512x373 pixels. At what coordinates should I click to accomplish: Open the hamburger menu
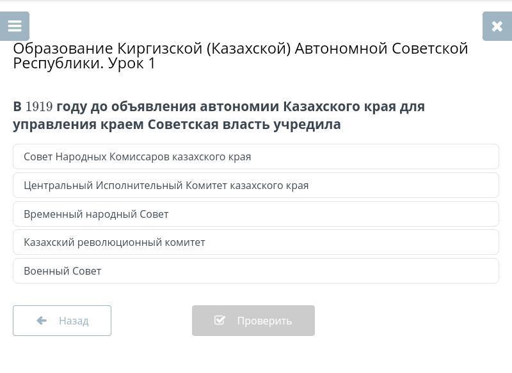[x=14, y=26]
